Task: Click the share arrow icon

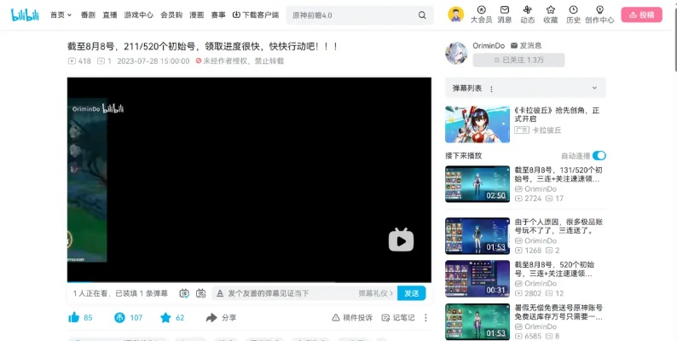Action: (x=211, y=318)
